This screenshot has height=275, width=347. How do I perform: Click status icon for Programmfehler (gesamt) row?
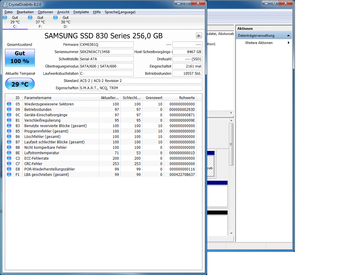tap(9, 131)
